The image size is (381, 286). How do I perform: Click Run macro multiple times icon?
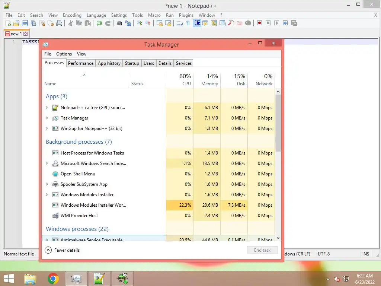point(285,23)
